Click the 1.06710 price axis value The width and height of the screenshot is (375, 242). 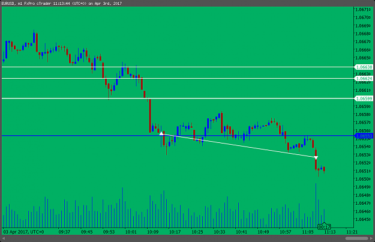363,10
